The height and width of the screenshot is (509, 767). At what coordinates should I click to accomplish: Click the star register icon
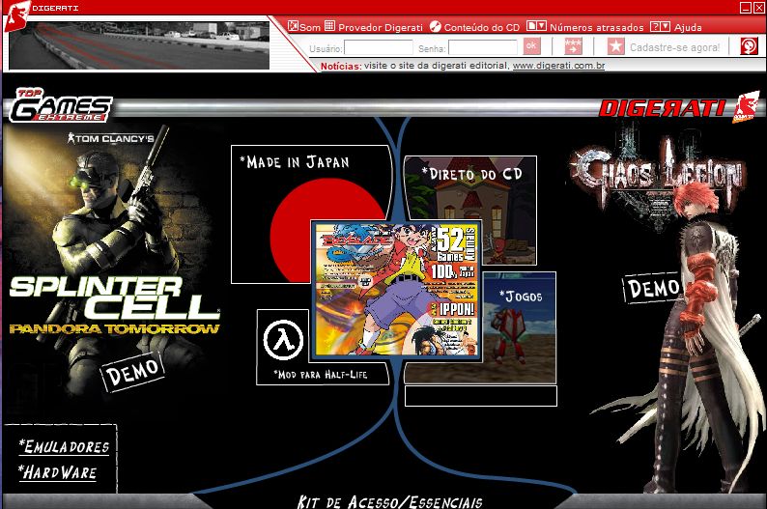pos(616,46)
